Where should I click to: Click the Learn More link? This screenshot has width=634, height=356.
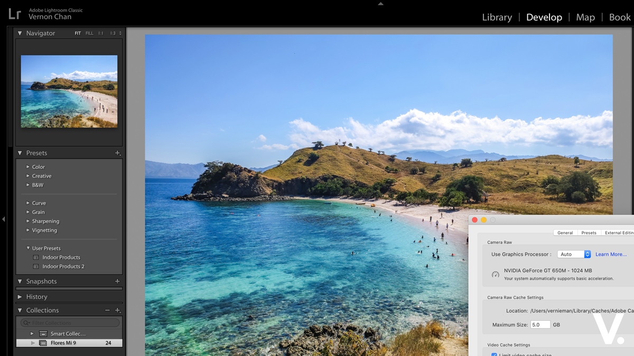click(611, 254)
